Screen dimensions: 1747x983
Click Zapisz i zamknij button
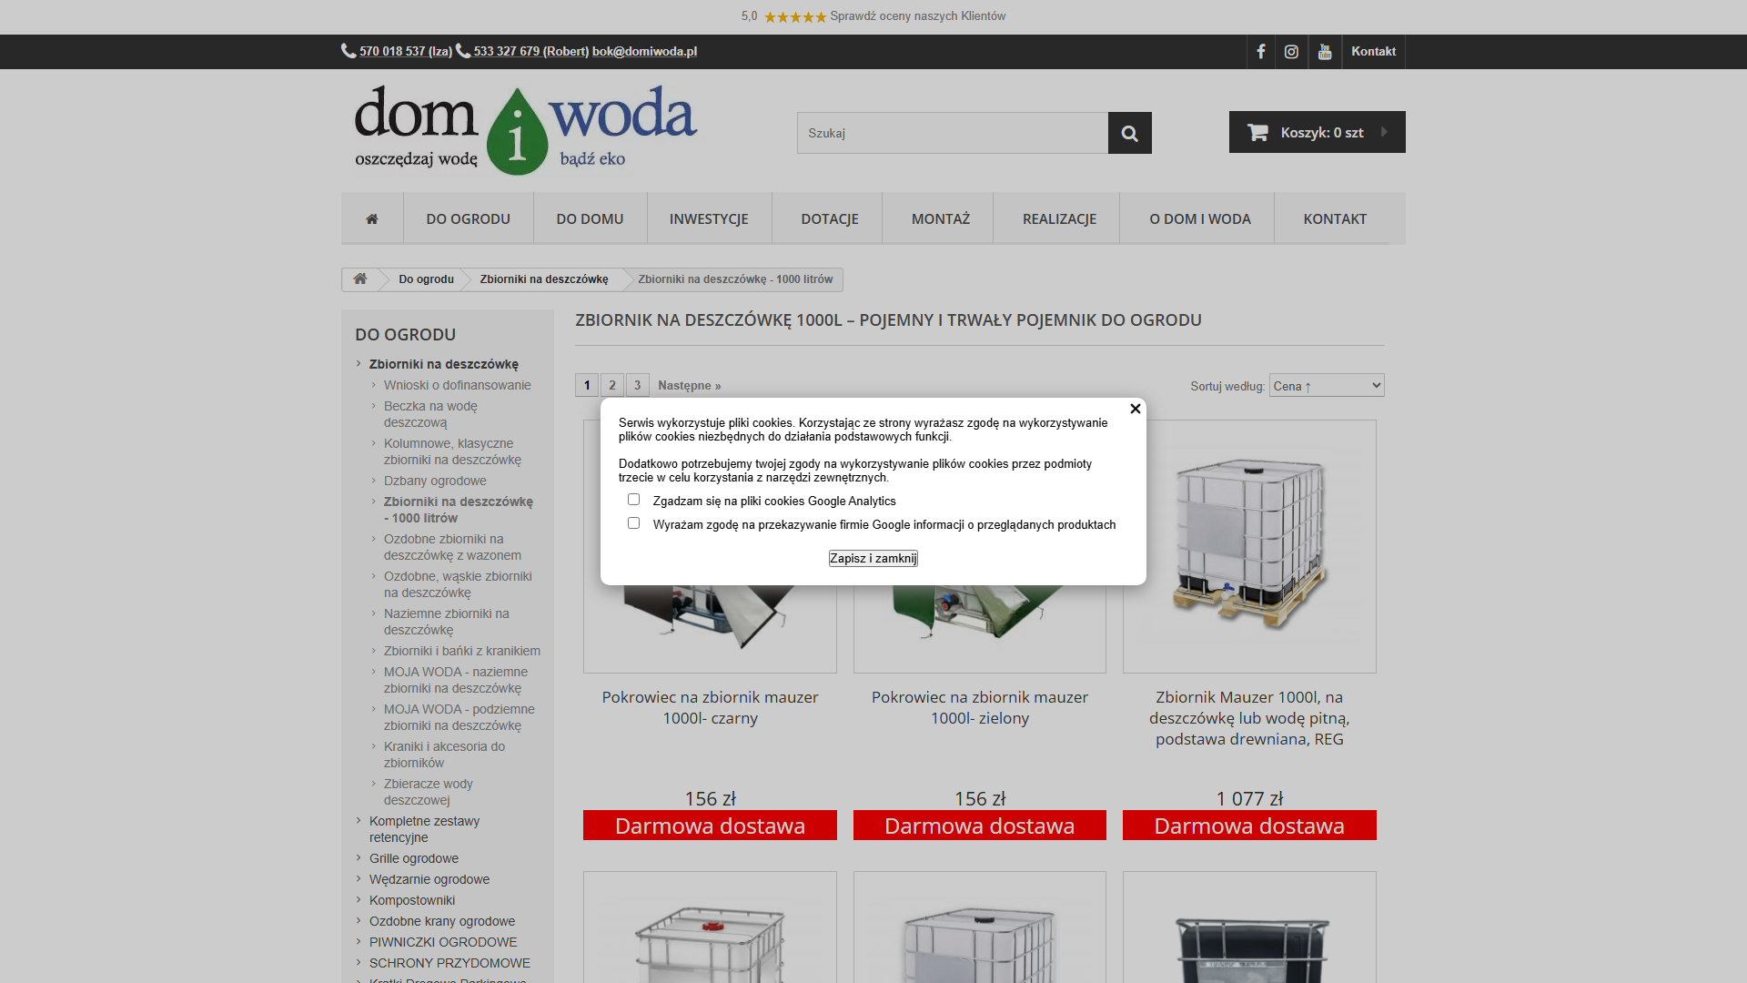pyautogui.click(x=873, y=559)
